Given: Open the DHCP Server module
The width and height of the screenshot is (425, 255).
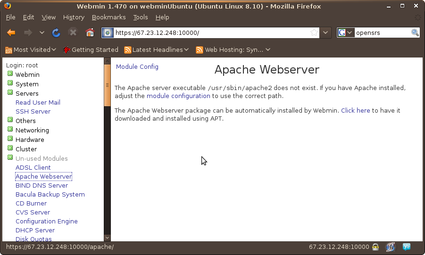Looking at the screenshot, I should (35, 230).
